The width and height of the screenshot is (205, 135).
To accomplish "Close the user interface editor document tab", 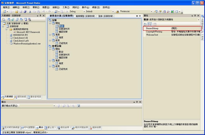I will (140, 16).
